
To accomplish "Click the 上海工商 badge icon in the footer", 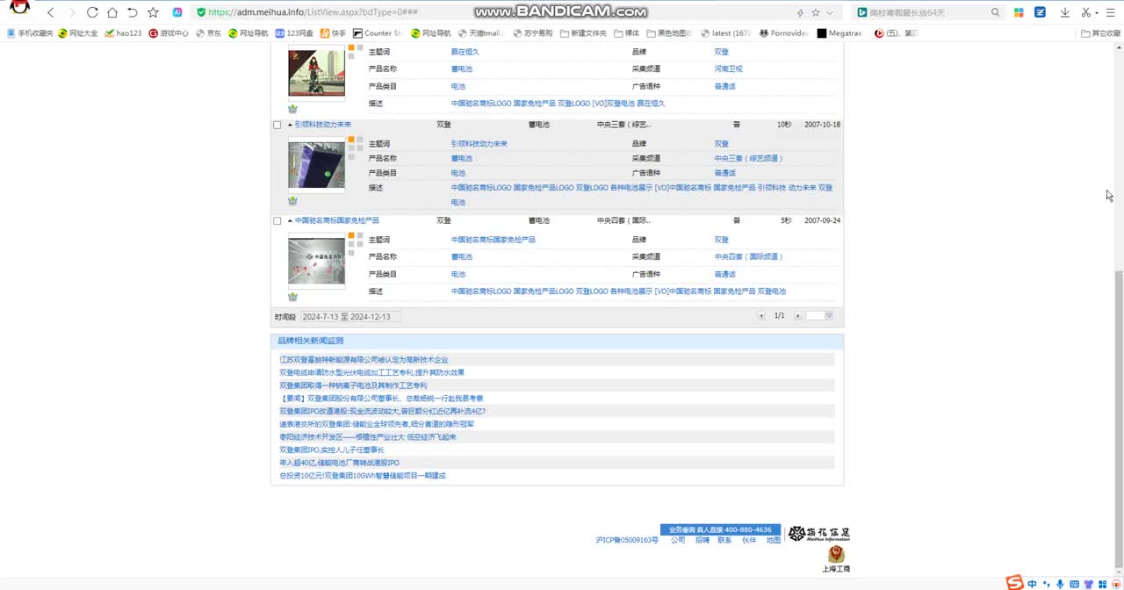I will pyautogui.click(x=836, y=559).
